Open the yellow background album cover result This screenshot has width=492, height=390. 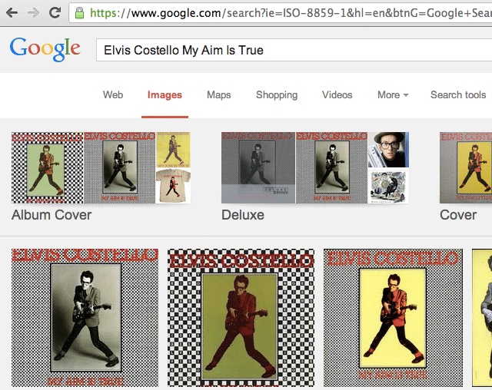point(393,318)
